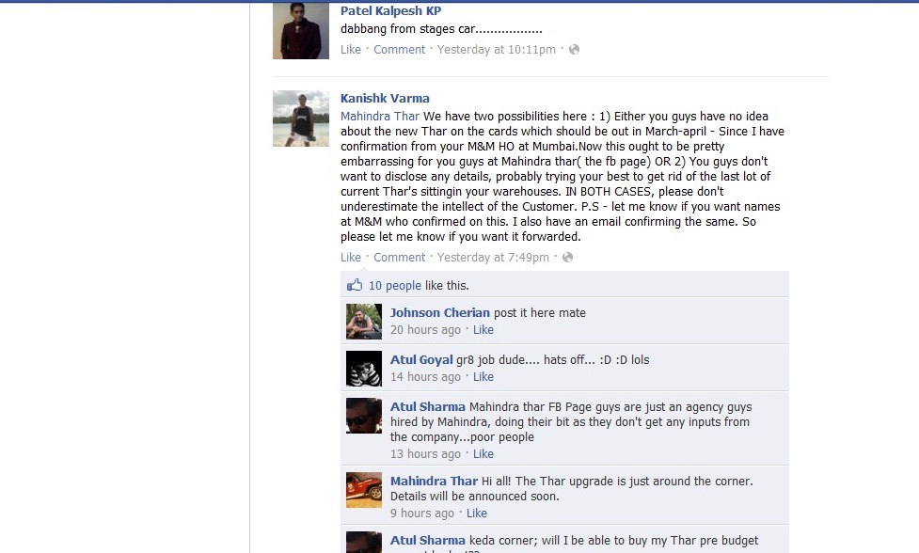This screenshot has height=553, width=919.
Task: Like Atul Sharma's agency guys comment
Action: click(483, 454)
